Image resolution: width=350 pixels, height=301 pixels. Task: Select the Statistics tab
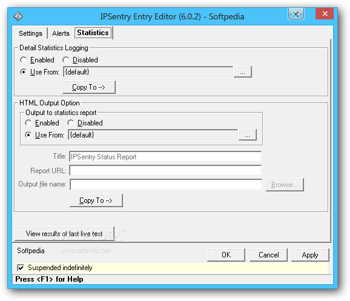coord(93,33)
